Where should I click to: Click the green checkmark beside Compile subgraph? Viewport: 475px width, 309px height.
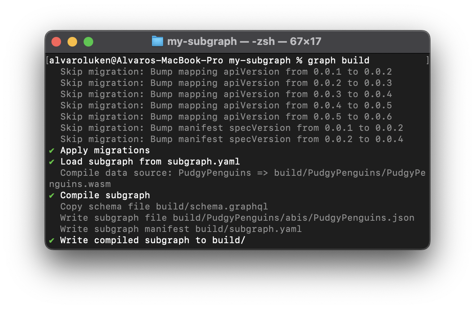pyautogui.click(x=52, y=195)
